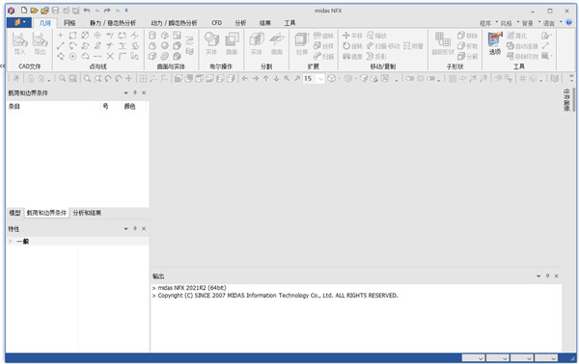
Task: Click the 扫描-移动 sweep move tool
Action: coord(383,46)
